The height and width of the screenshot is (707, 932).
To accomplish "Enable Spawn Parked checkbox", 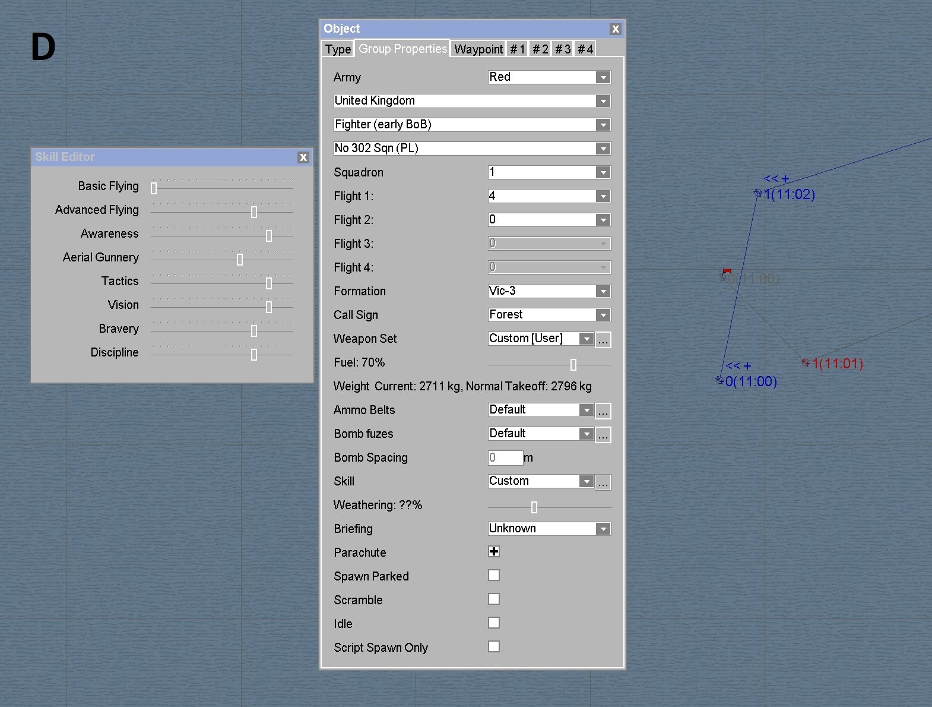I will click(494, 576).
